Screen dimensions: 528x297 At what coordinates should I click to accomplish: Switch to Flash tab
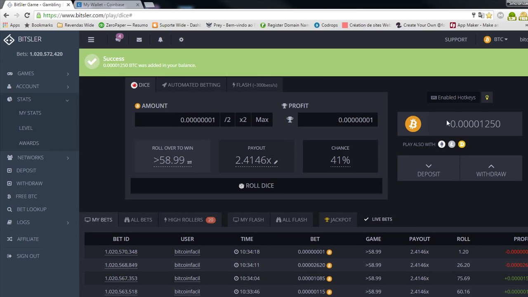(x=255, y=85)
